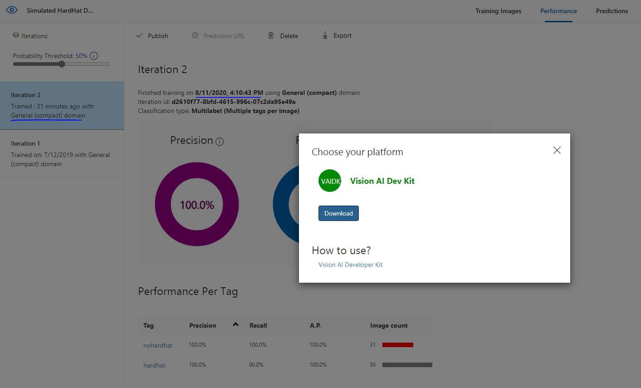This screenshot has height=388, width=641.
Task: Click the Prediction URL globe icon
Action: click(x=195, y=35)
